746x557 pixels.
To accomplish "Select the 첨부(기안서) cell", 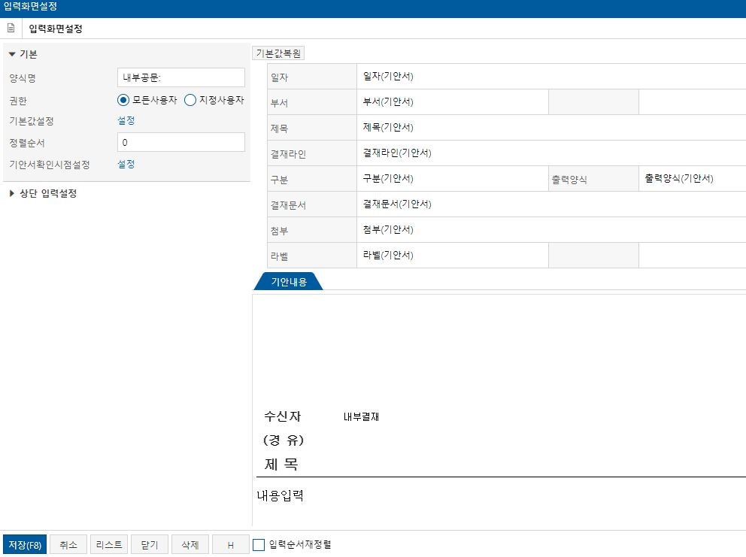I will (551, 230).
